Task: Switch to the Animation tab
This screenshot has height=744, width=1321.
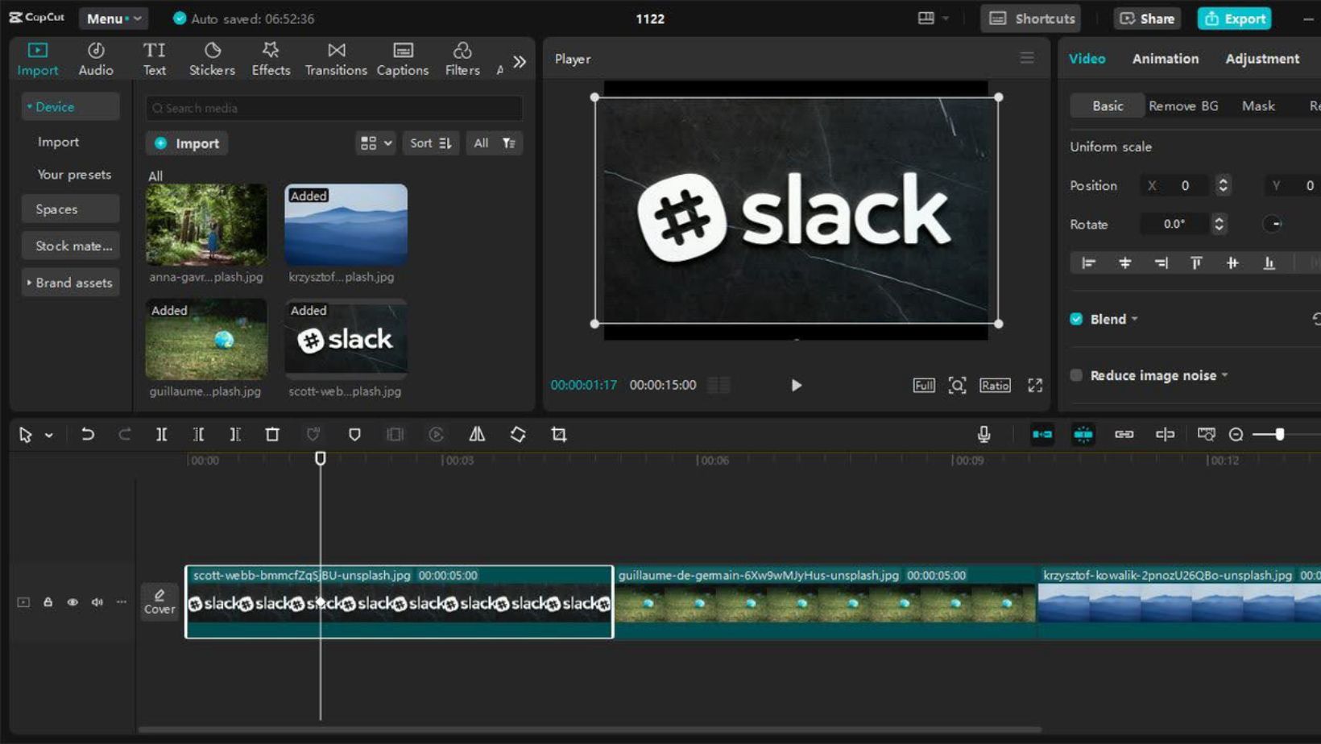Action: [1165, 59]
